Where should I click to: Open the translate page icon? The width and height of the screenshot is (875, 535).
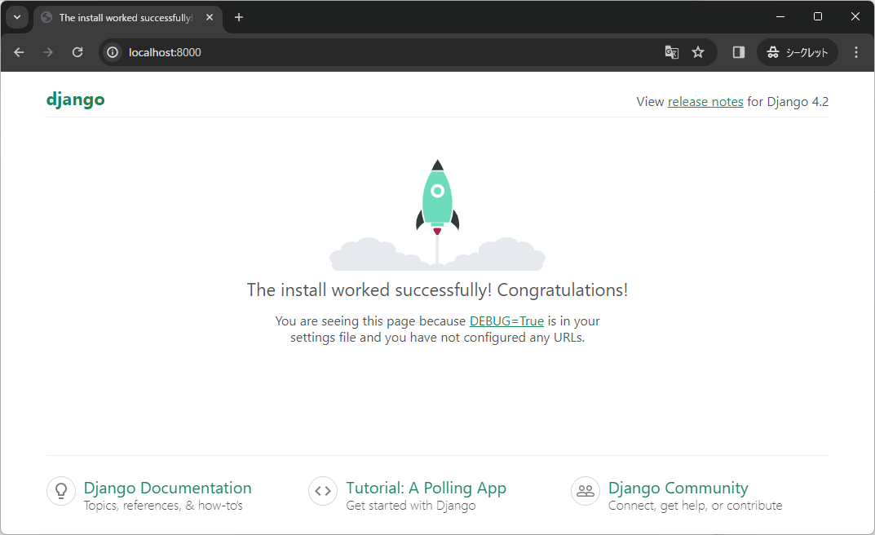(x=672, y=52)
